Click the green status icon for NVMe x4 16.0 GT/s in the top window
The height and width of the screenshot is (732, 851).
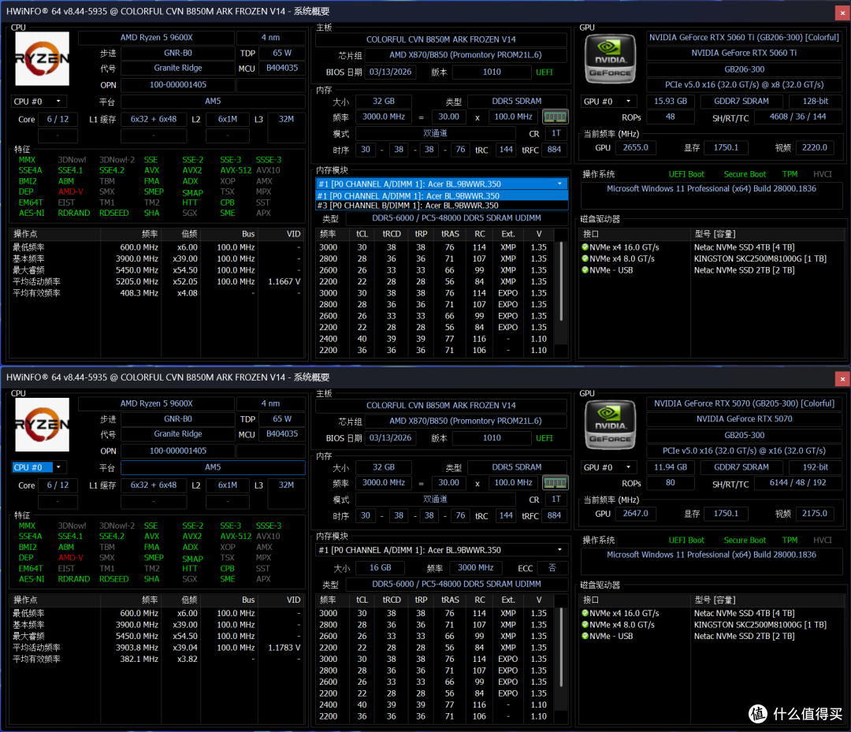click(x=585, y=247)
